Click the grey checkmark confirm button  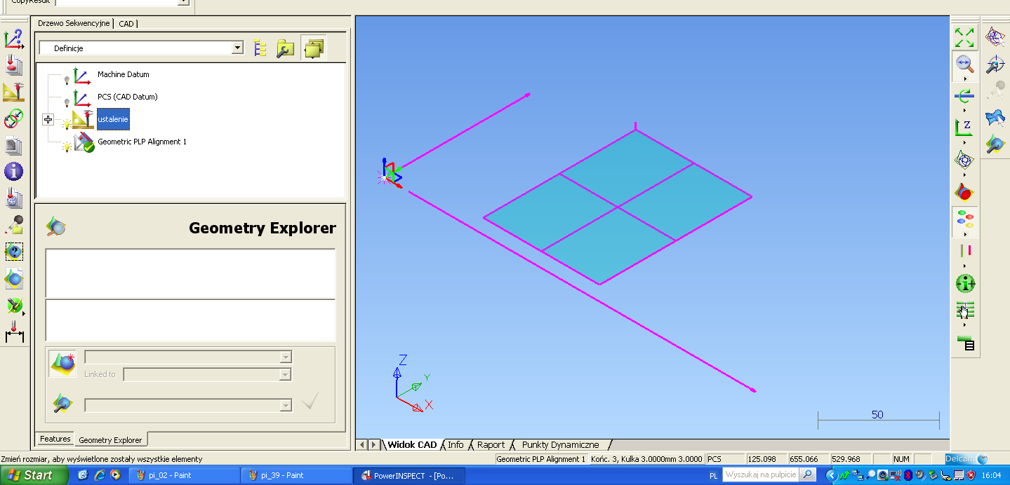pyautogui.click(x=310, y=401)
